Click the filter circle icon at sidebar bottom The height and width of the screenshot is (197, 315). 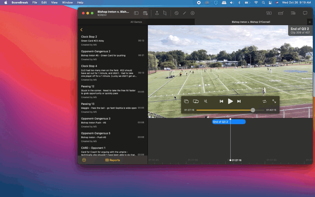[x=84, y=160]
